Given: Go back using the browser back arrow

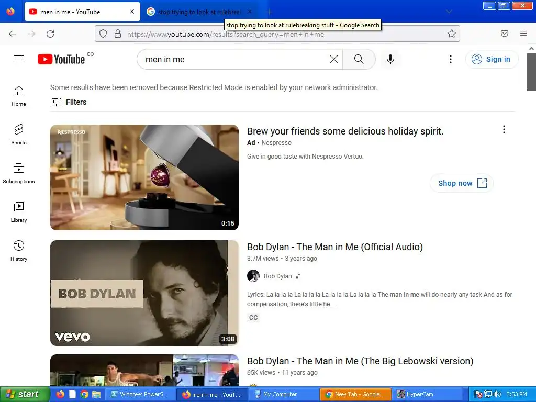Looking at the screenshot, I should coord(13,33).
